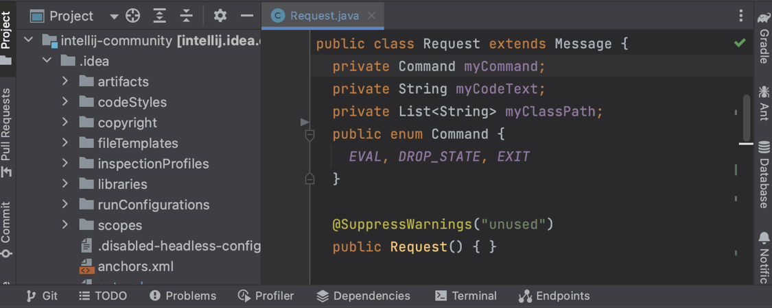Screen dimensions: 772x308
Task: Fold the Command enum code block
Action: pos(309,135)
